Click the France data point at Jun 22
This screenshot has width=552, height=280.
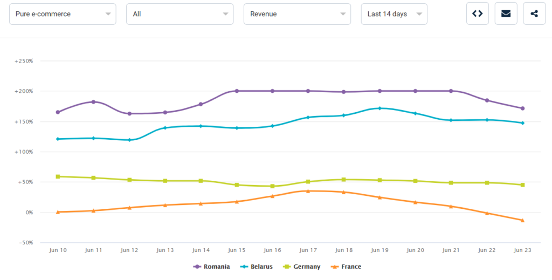[487, 213]
